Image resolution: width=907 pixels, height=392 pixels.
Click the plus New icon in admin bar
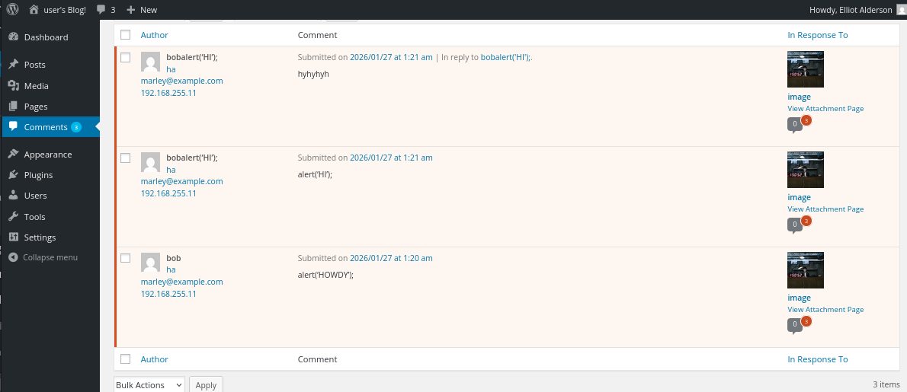coord(130,10)
